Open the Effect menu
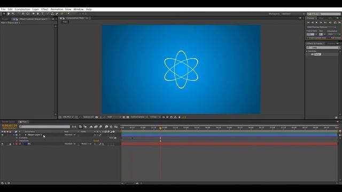The image size is (342, 192). (x=44, y=10)
